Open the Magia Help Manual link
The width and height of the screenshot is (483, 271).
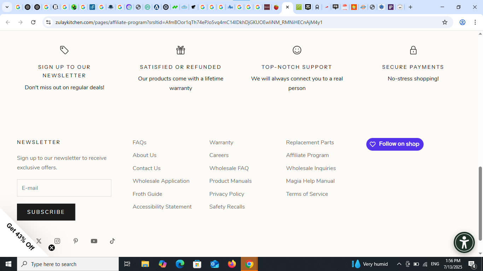point(310,181)
